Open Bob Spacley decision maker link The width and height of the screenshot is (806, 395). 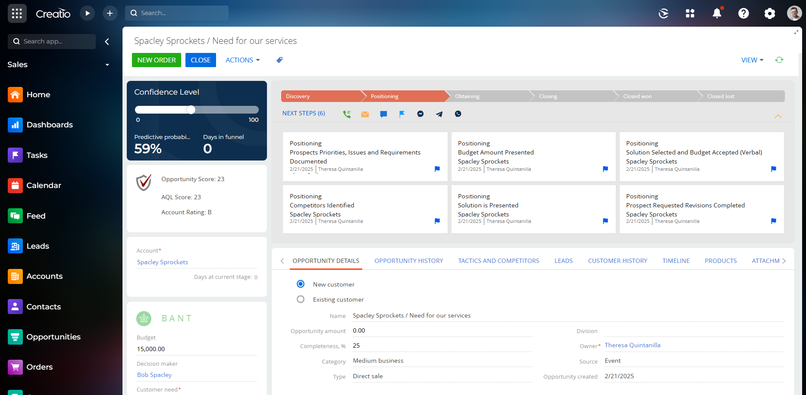(x=154, y=375)
